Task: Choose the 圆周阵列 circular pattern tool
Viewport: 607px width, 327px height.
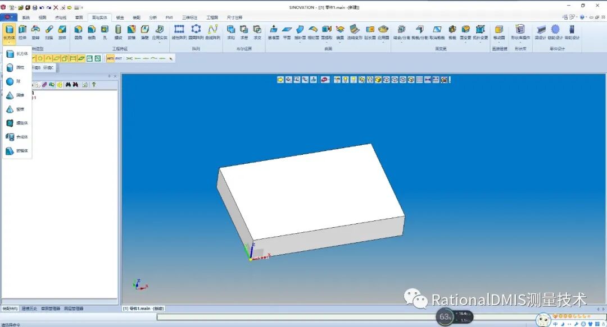Action: coord(196,33)
